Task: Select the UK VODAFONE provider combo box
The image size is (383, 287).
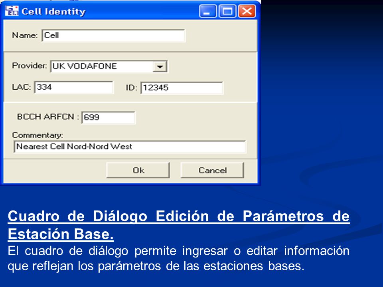Action: point(109,67)
